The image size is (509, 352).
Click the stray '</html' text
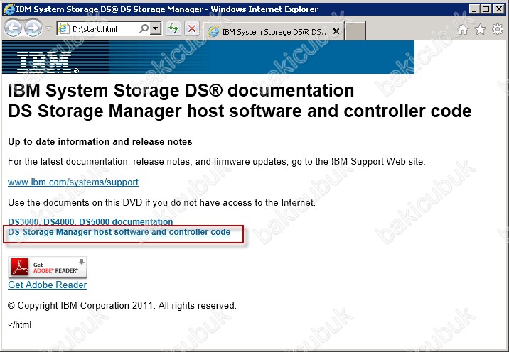[x=19, y=325]
